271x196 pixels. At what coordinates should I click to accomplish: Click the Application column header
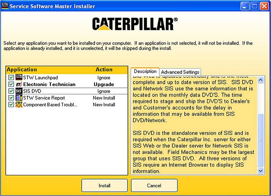point(22,69)
